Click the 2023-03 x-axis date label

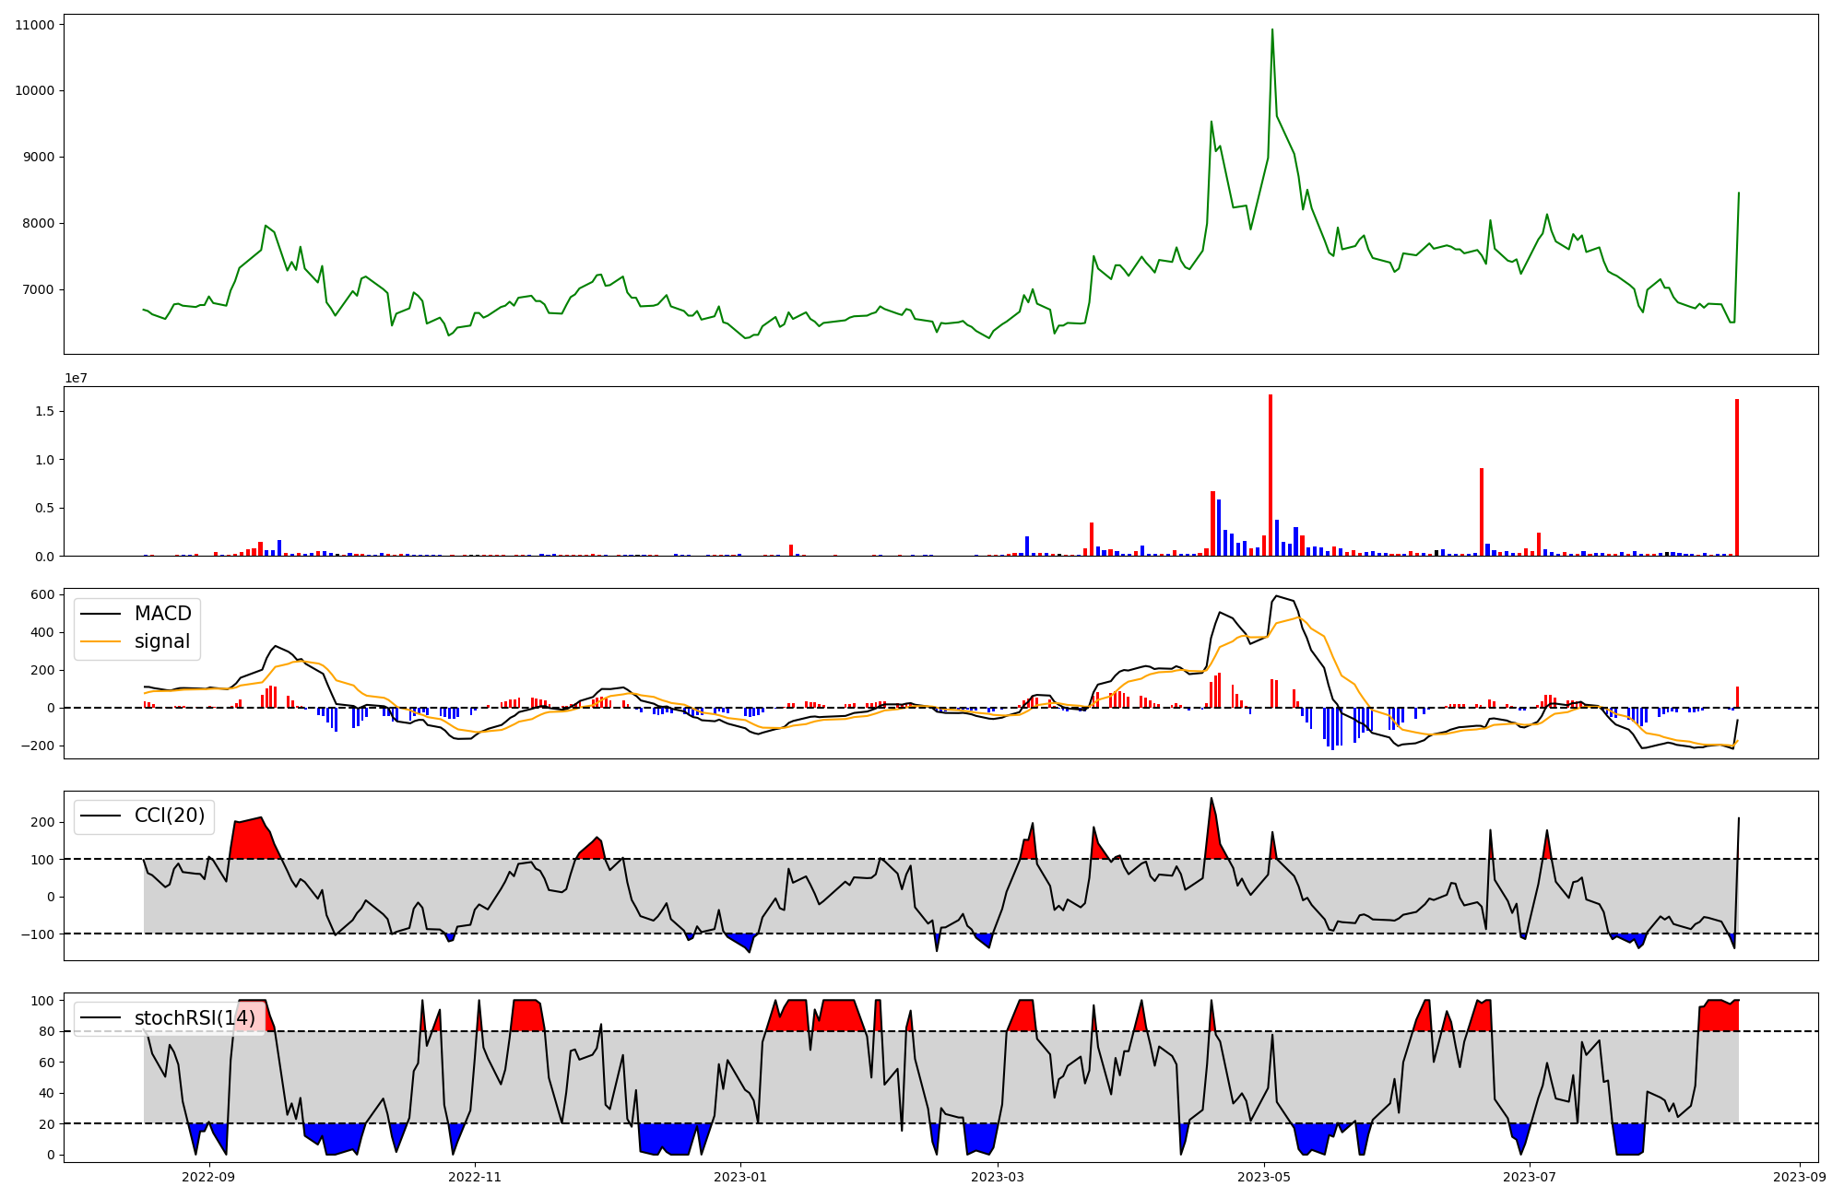(998, 1177)
